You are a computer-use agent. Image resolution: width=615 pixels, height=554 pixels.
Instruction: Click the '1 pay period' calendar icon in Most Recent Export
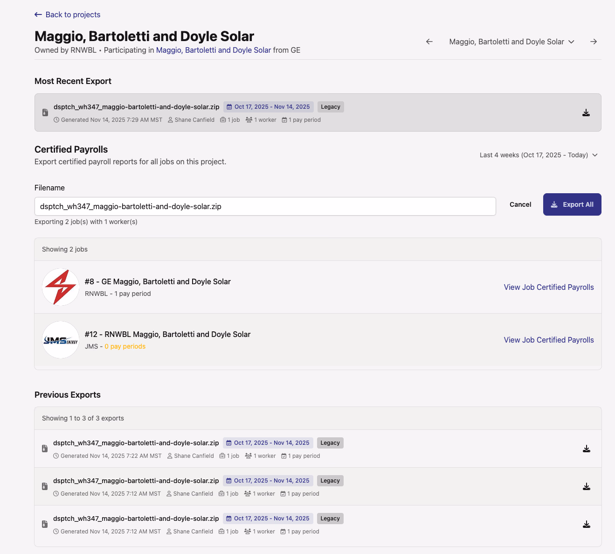coord(284,120)
